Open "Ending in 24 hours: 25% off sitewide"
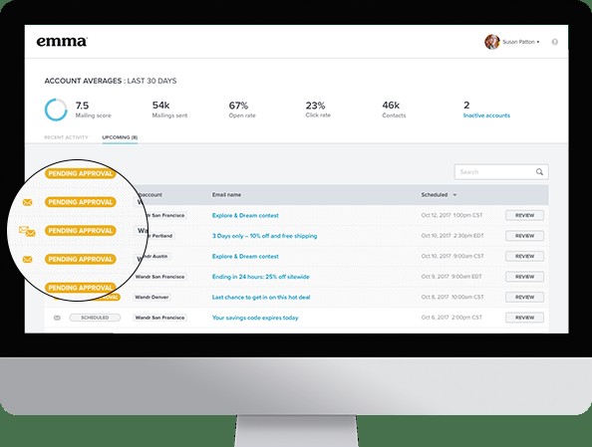The width and height of the screenshot is (592, 447). click(260, 277)
